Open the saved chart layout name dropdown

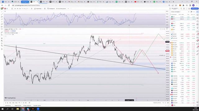tap(175, 9)
